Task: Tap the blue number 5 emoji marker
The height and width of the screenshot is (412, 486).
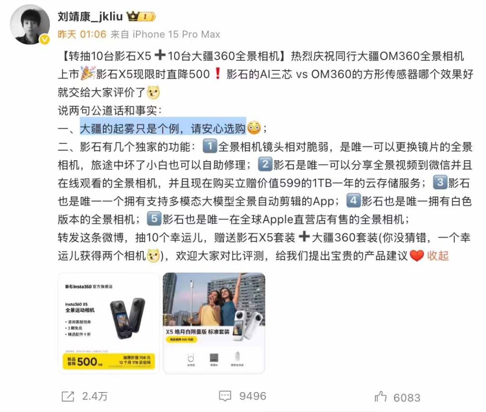Action: (x=154, y=219)
